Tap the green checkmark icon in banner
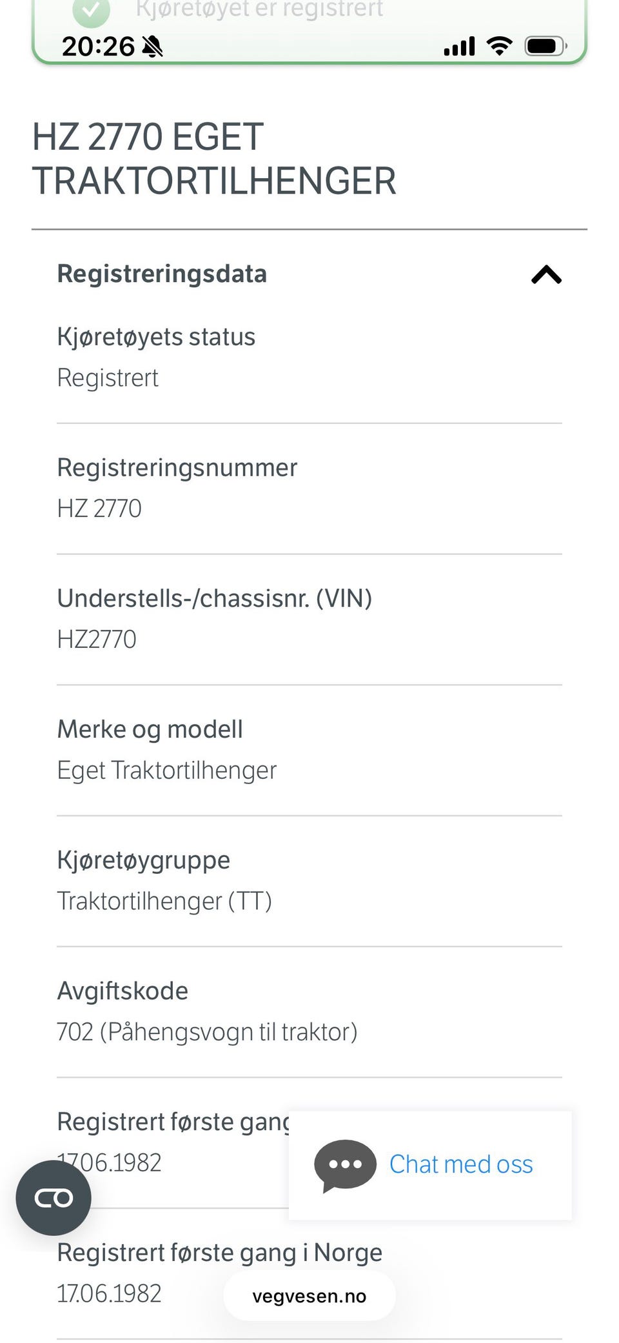 [92, 10]
